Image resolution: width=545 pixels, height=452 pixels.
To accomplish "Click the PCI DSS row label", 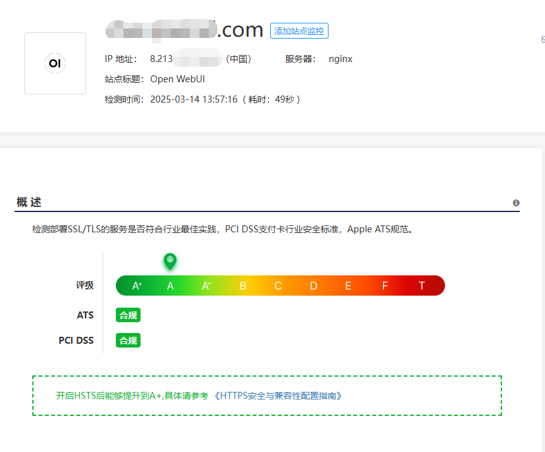I will [x=76, y=341].
